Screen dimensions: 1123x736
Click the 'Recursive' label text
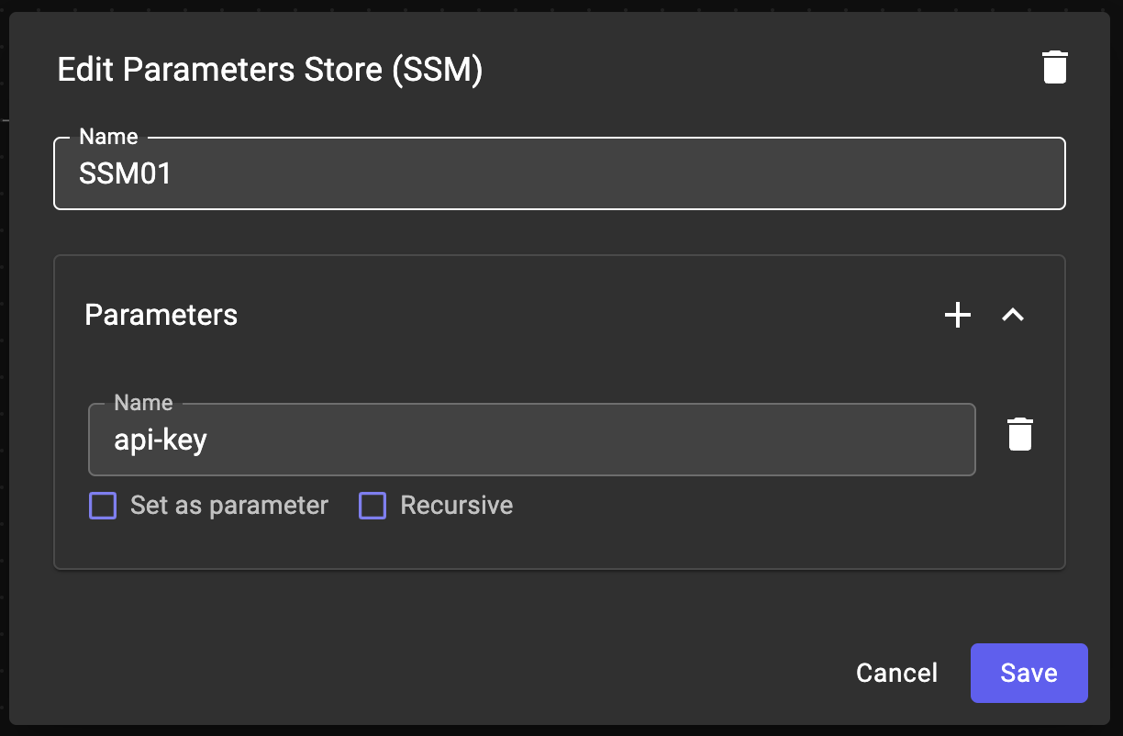[456, 506]
